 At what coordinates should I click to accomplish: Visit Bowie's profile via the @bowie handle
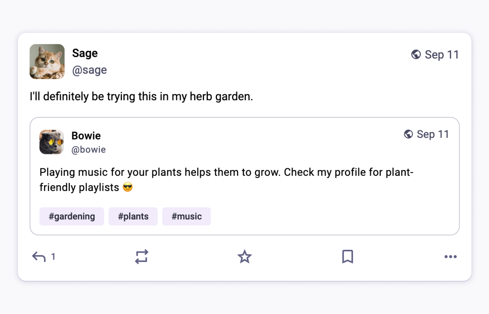[x=88, y=149]
